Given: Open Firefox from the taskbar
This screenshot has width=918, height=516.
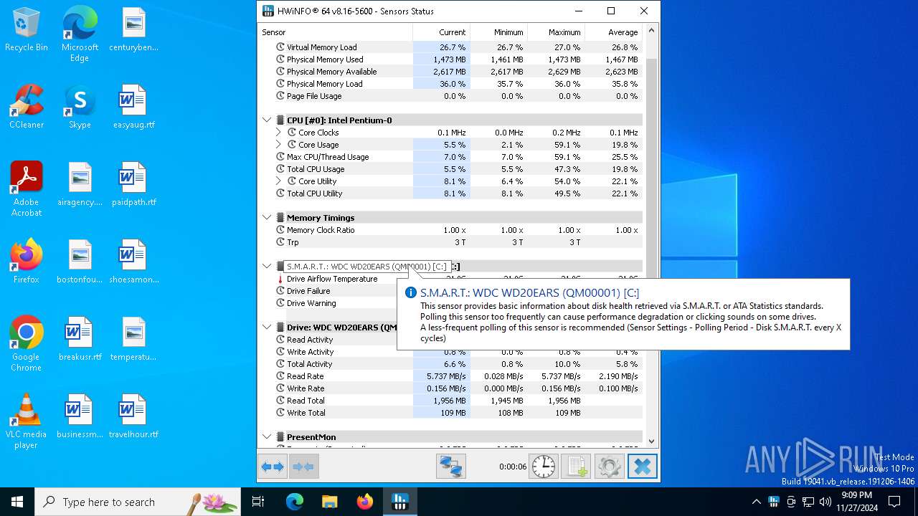Looking at the screenshot, I should [365, 502].
